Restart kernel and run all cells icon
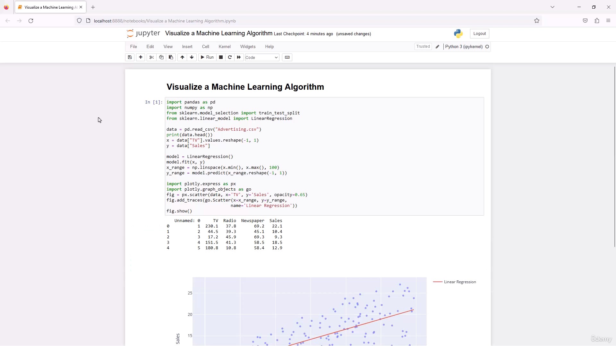 239,57
